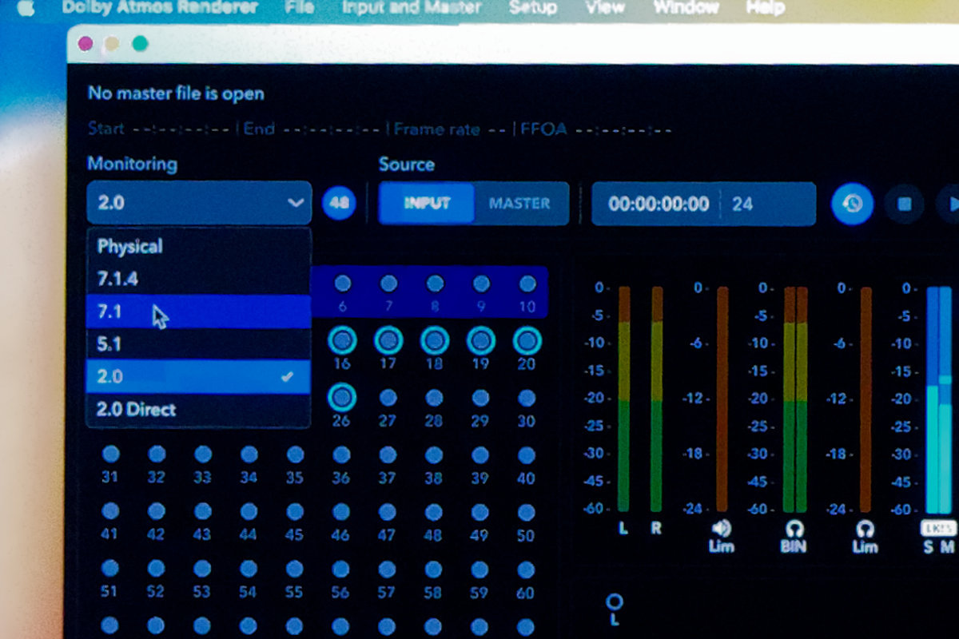This screenshot has width=959, height=639.
Task: Select input object 43
Action: pyautogui.click(x=203, y=511)
